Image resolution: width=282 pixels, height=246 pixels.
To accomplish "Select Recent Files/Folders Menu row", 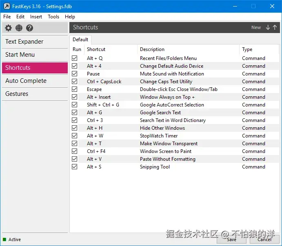I will coord(168,58).
